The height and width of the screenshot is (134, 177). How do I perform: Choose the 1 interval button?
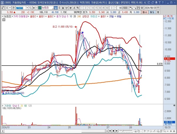(x=82, y=8)
